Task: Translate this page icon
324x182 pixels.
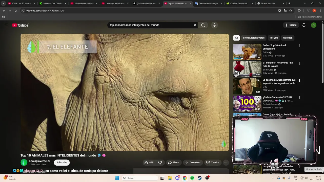Action: [x=285, y=11]
